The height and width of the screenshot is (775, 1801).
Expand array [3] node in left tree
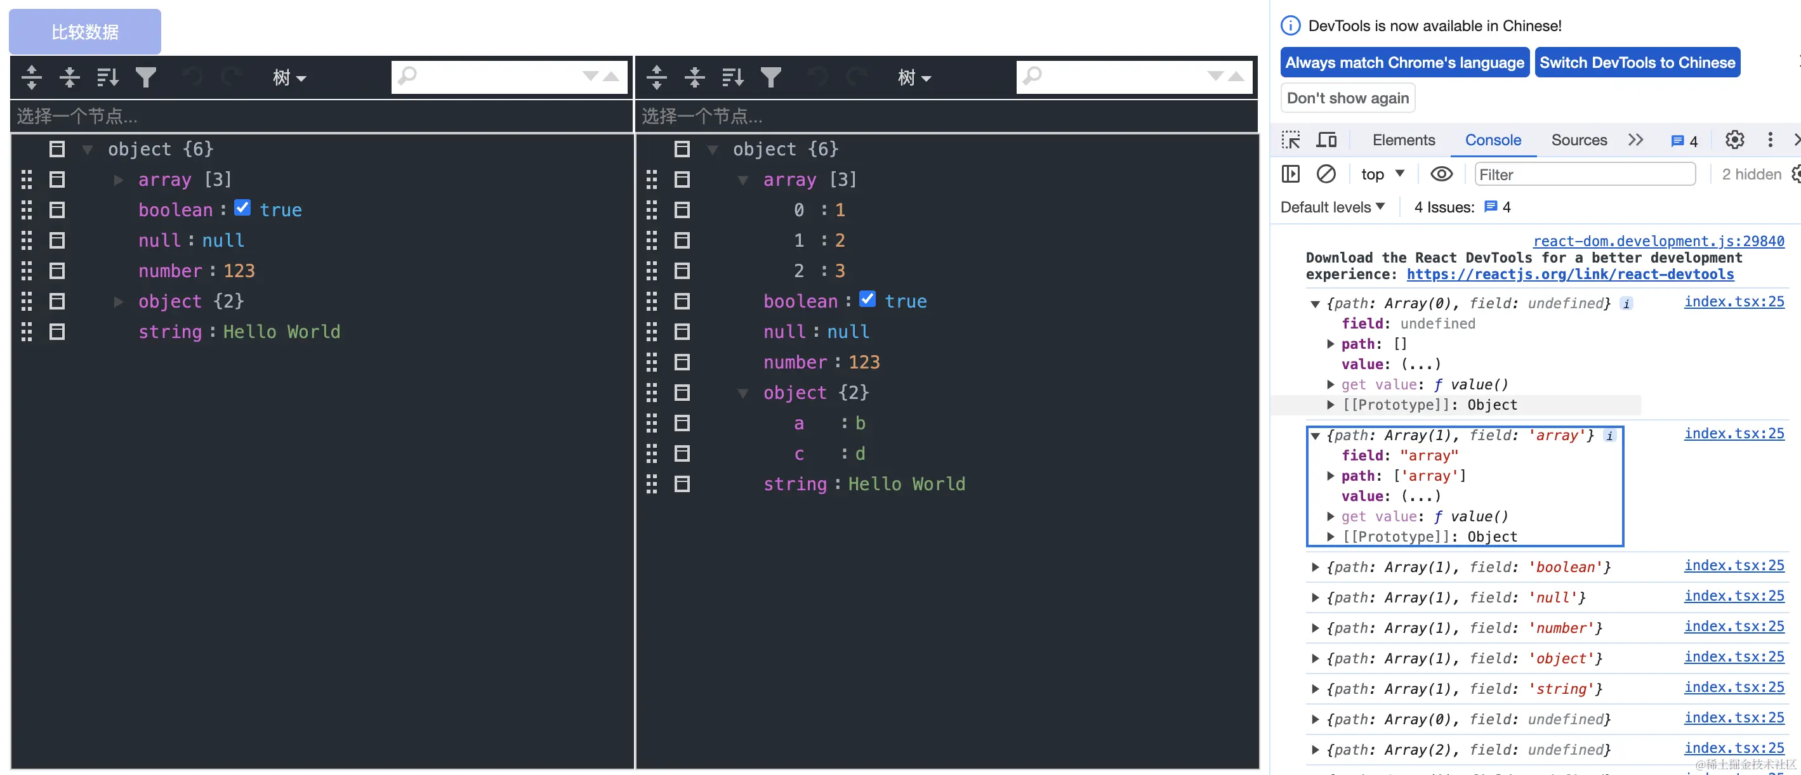coord(119,180)
